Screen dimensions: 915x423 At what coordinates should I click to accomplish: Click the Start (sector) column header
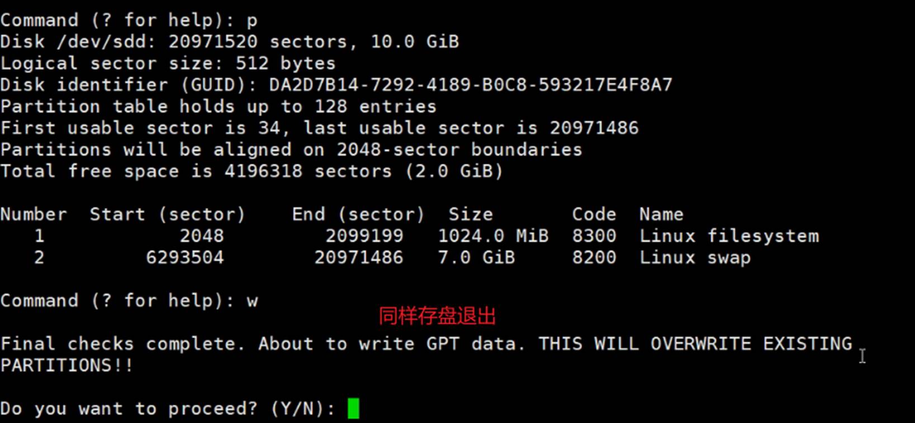[x=167, y=215]
